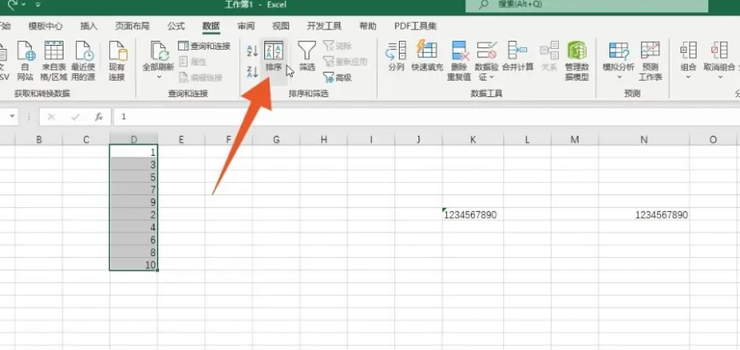Switch to the 页面布局 ribbon tab

click(x=132, y=26)
